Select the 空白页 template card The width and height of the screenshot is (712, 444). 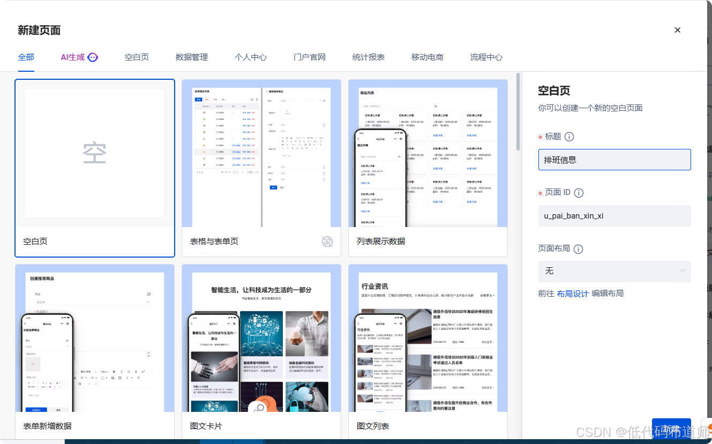pyautogui.click(x=94, y=153)
